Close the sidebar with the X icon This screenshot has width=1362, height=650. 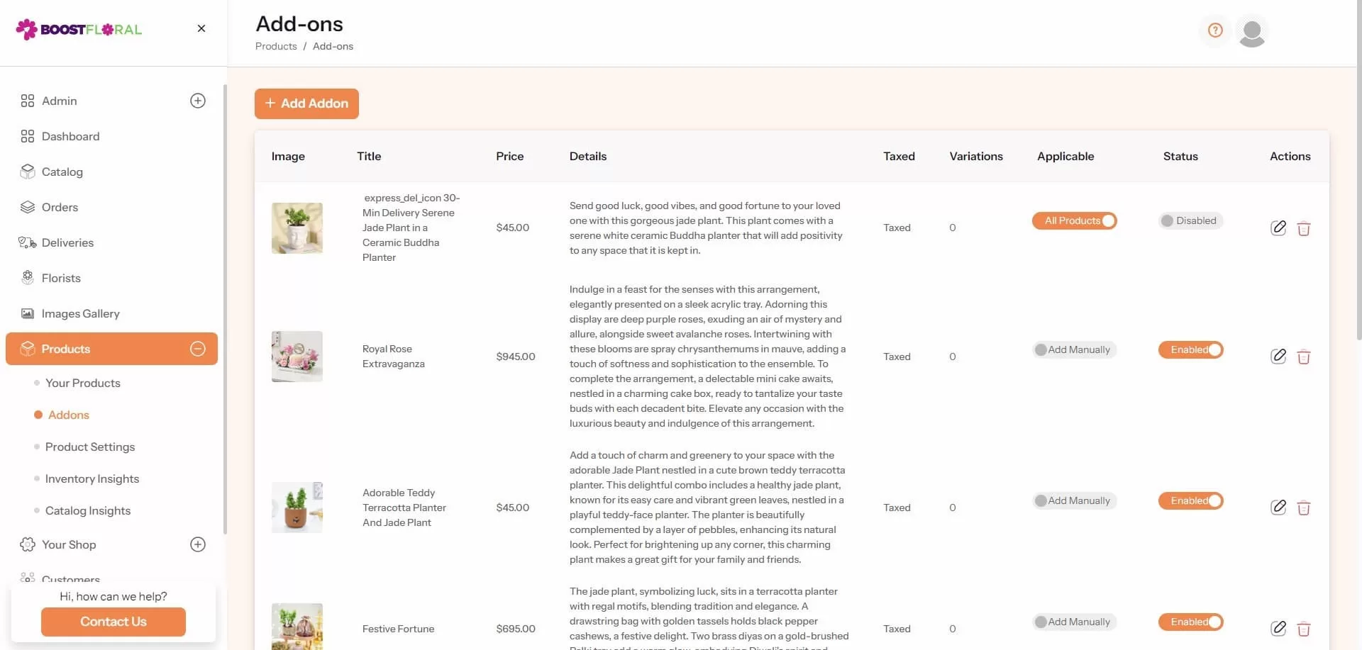(x=201, y=28)
